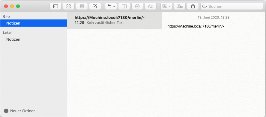Open the lock note dropdown

point(111,7)
